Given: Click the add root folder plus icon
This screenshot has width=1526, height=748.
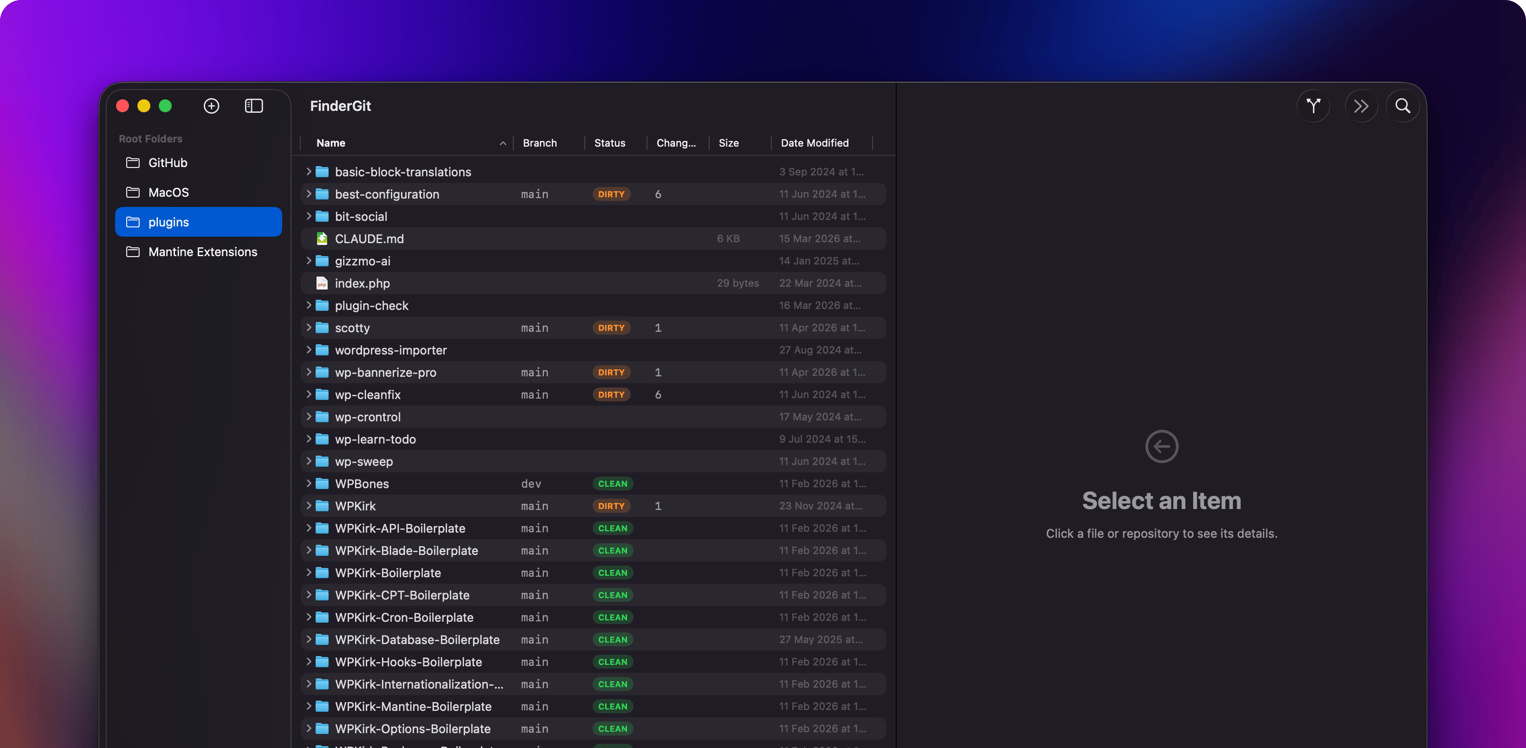Looking at the screenshot, I should coord(212,106).
